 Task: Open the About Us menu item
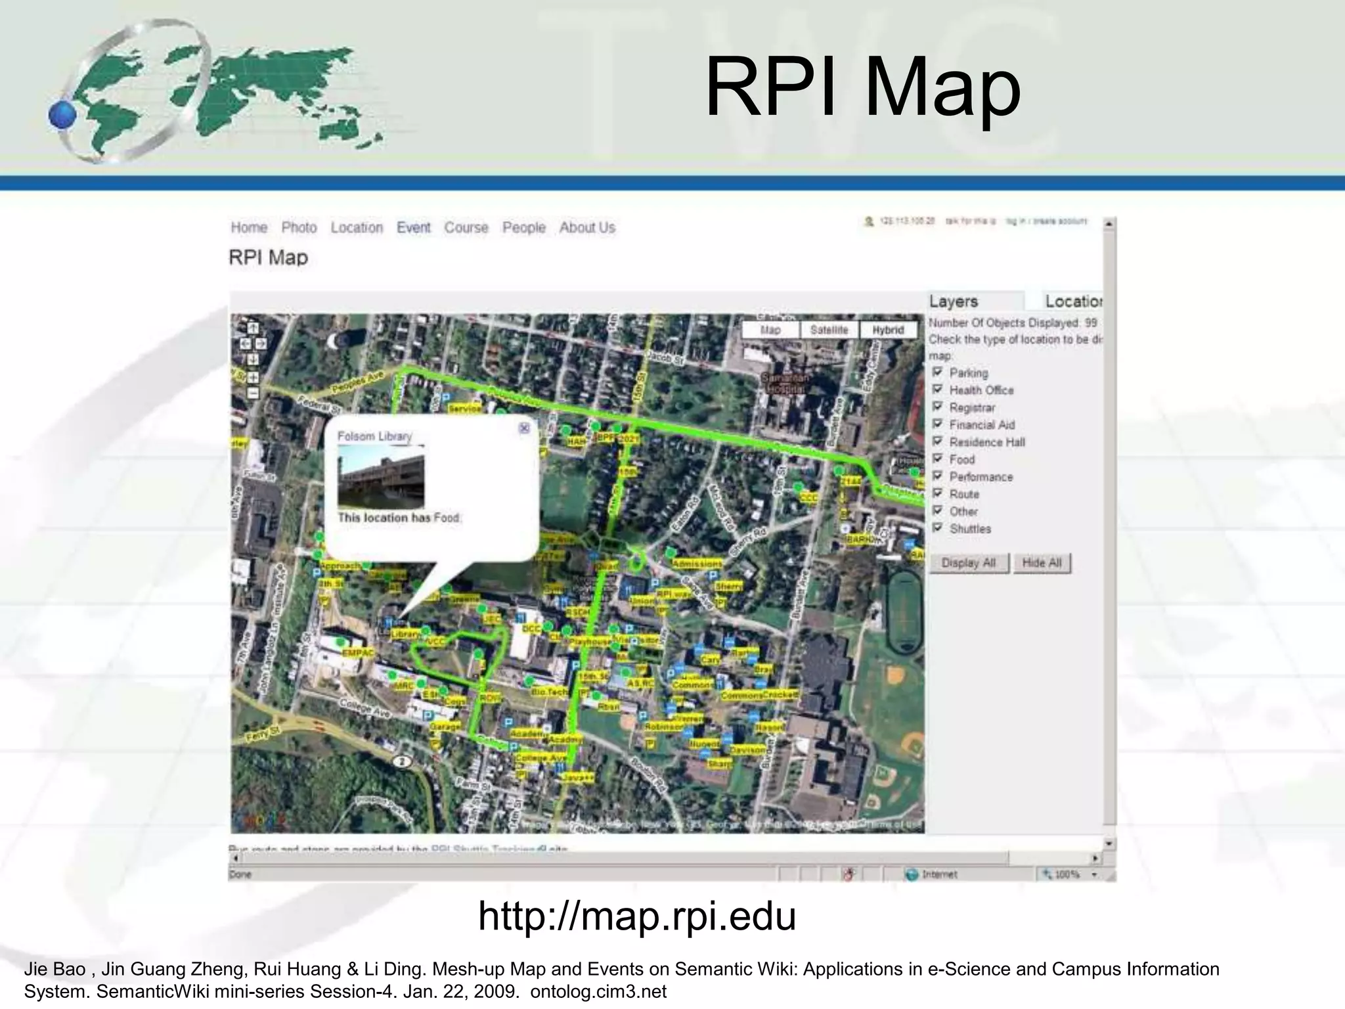point(587,227)
